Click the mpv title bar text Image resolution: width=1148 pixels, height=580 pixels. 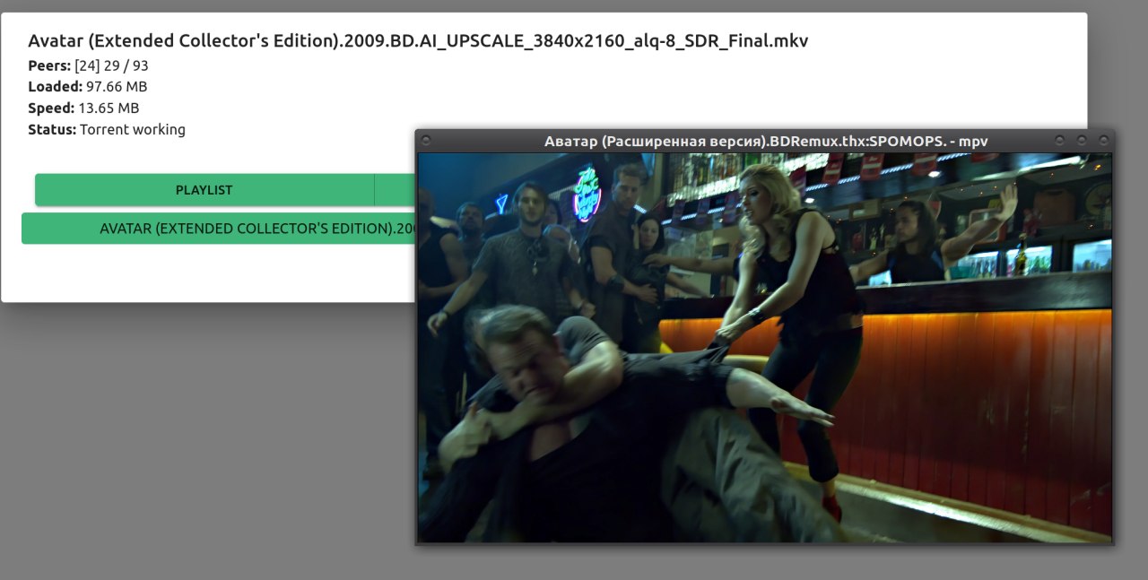766,141
